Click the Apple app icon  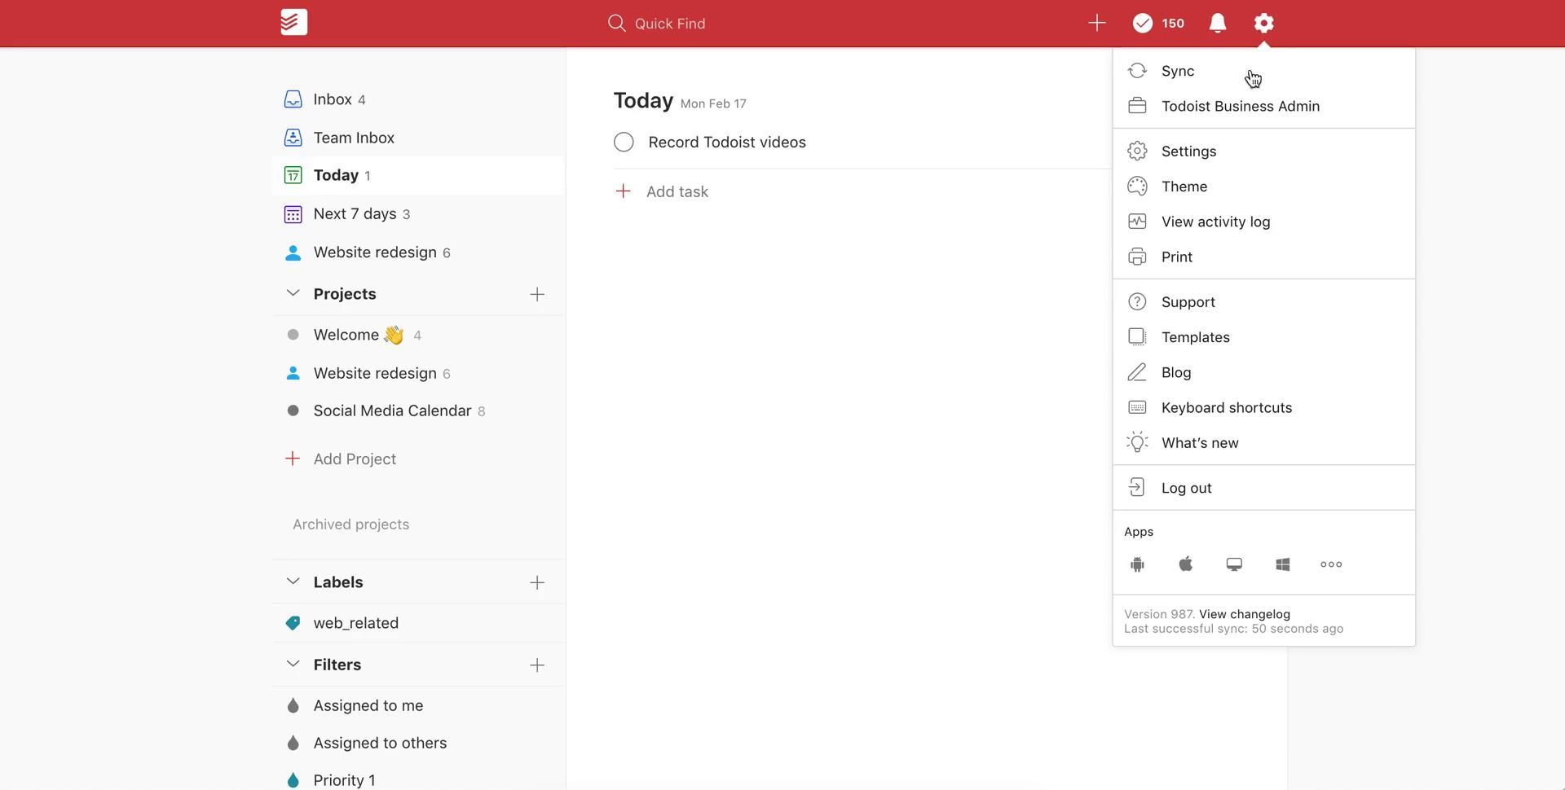tap(1185, 564)
